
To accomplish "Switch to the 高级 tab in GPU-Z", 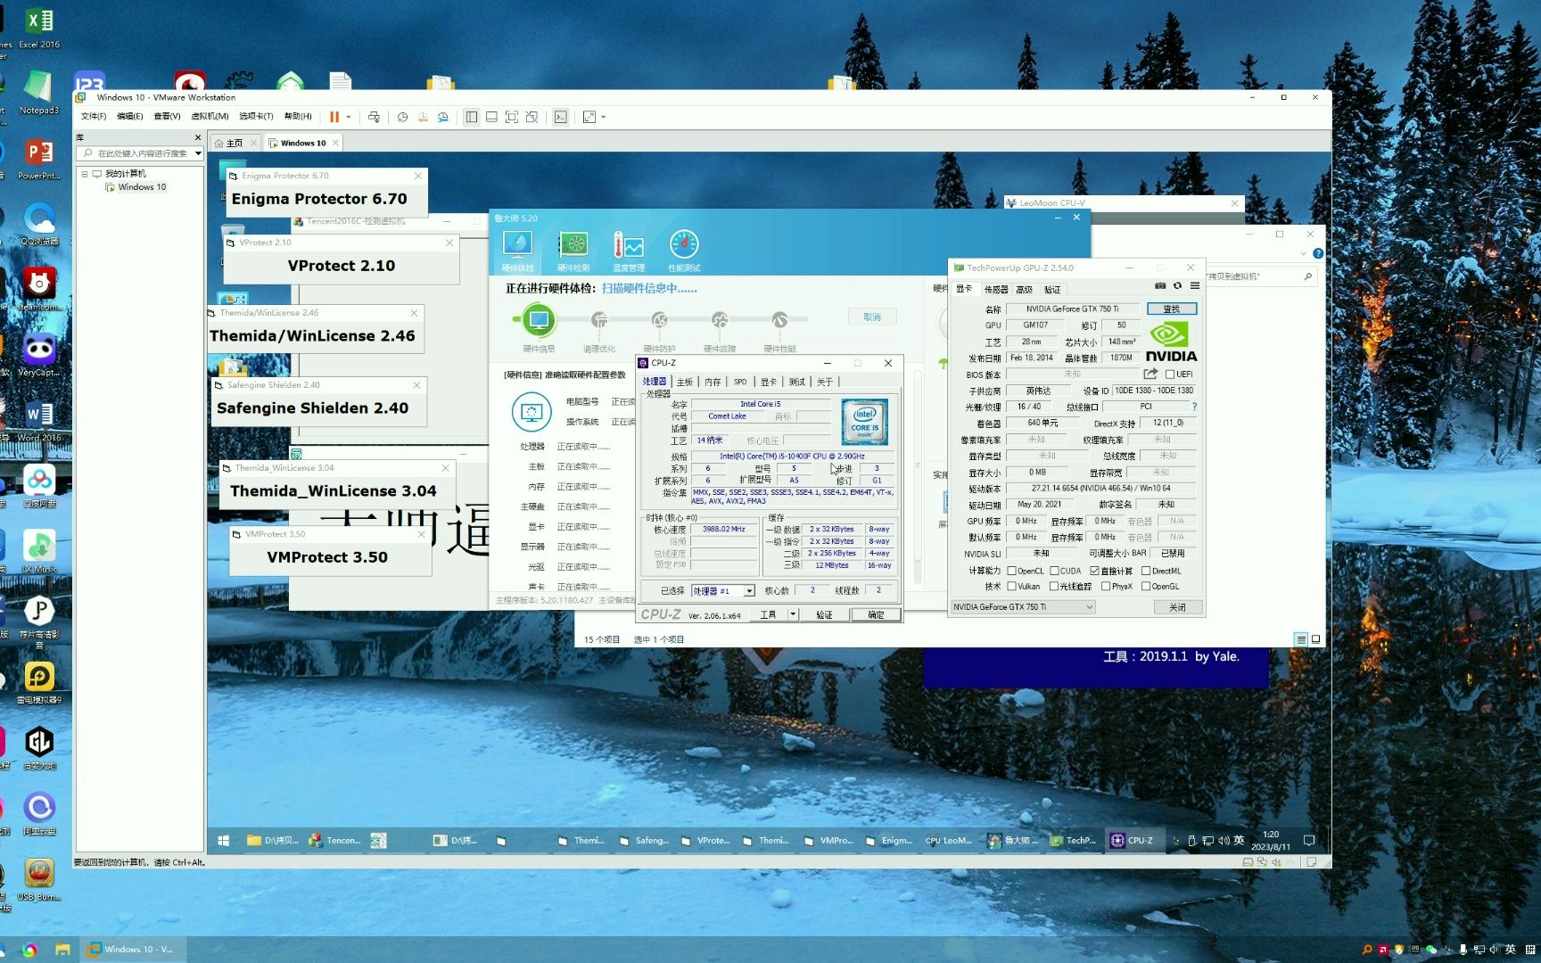I will pyautogui.click(x=1024, y=290).
